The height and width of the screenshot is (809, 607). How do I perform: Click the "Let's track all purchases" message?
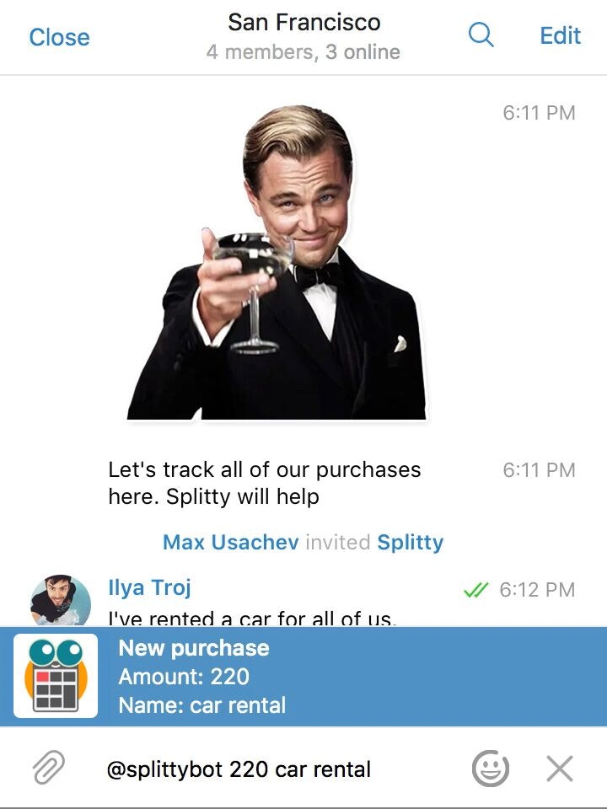tap(264, 483)
